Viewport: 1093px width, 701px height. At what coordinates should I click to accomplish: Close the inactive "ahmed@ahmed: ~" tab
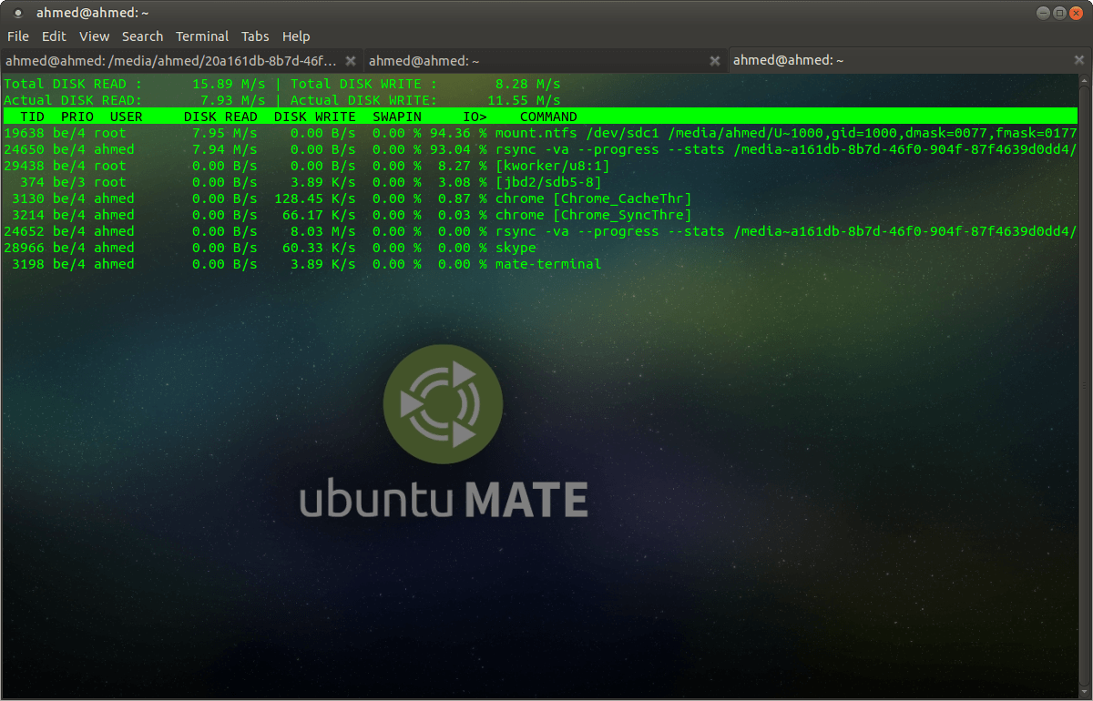point(715,61)
